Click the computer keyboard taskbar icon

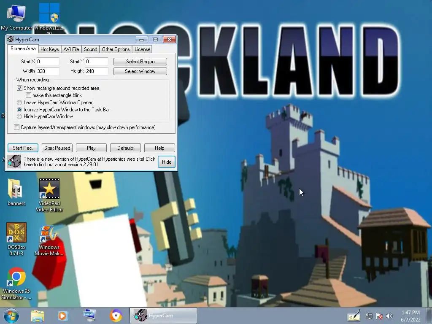pos(89,315)
